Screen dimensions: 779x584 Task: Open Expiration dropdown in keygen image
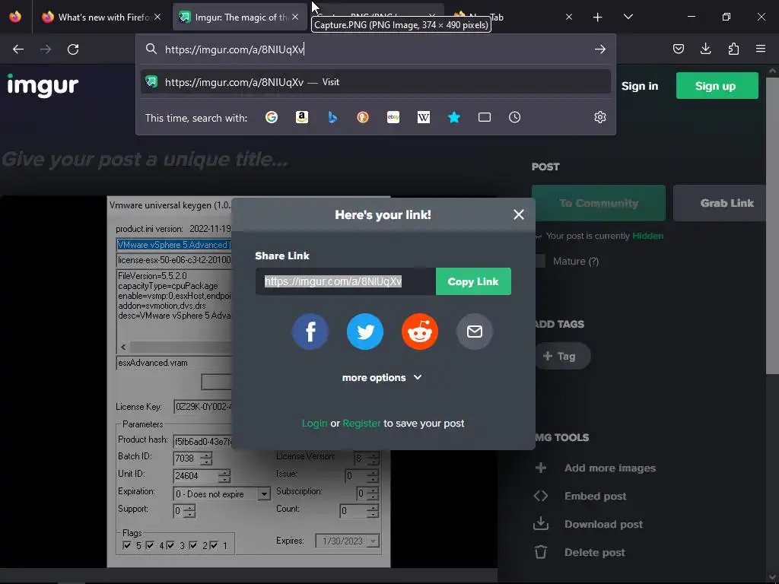point(264,494)
